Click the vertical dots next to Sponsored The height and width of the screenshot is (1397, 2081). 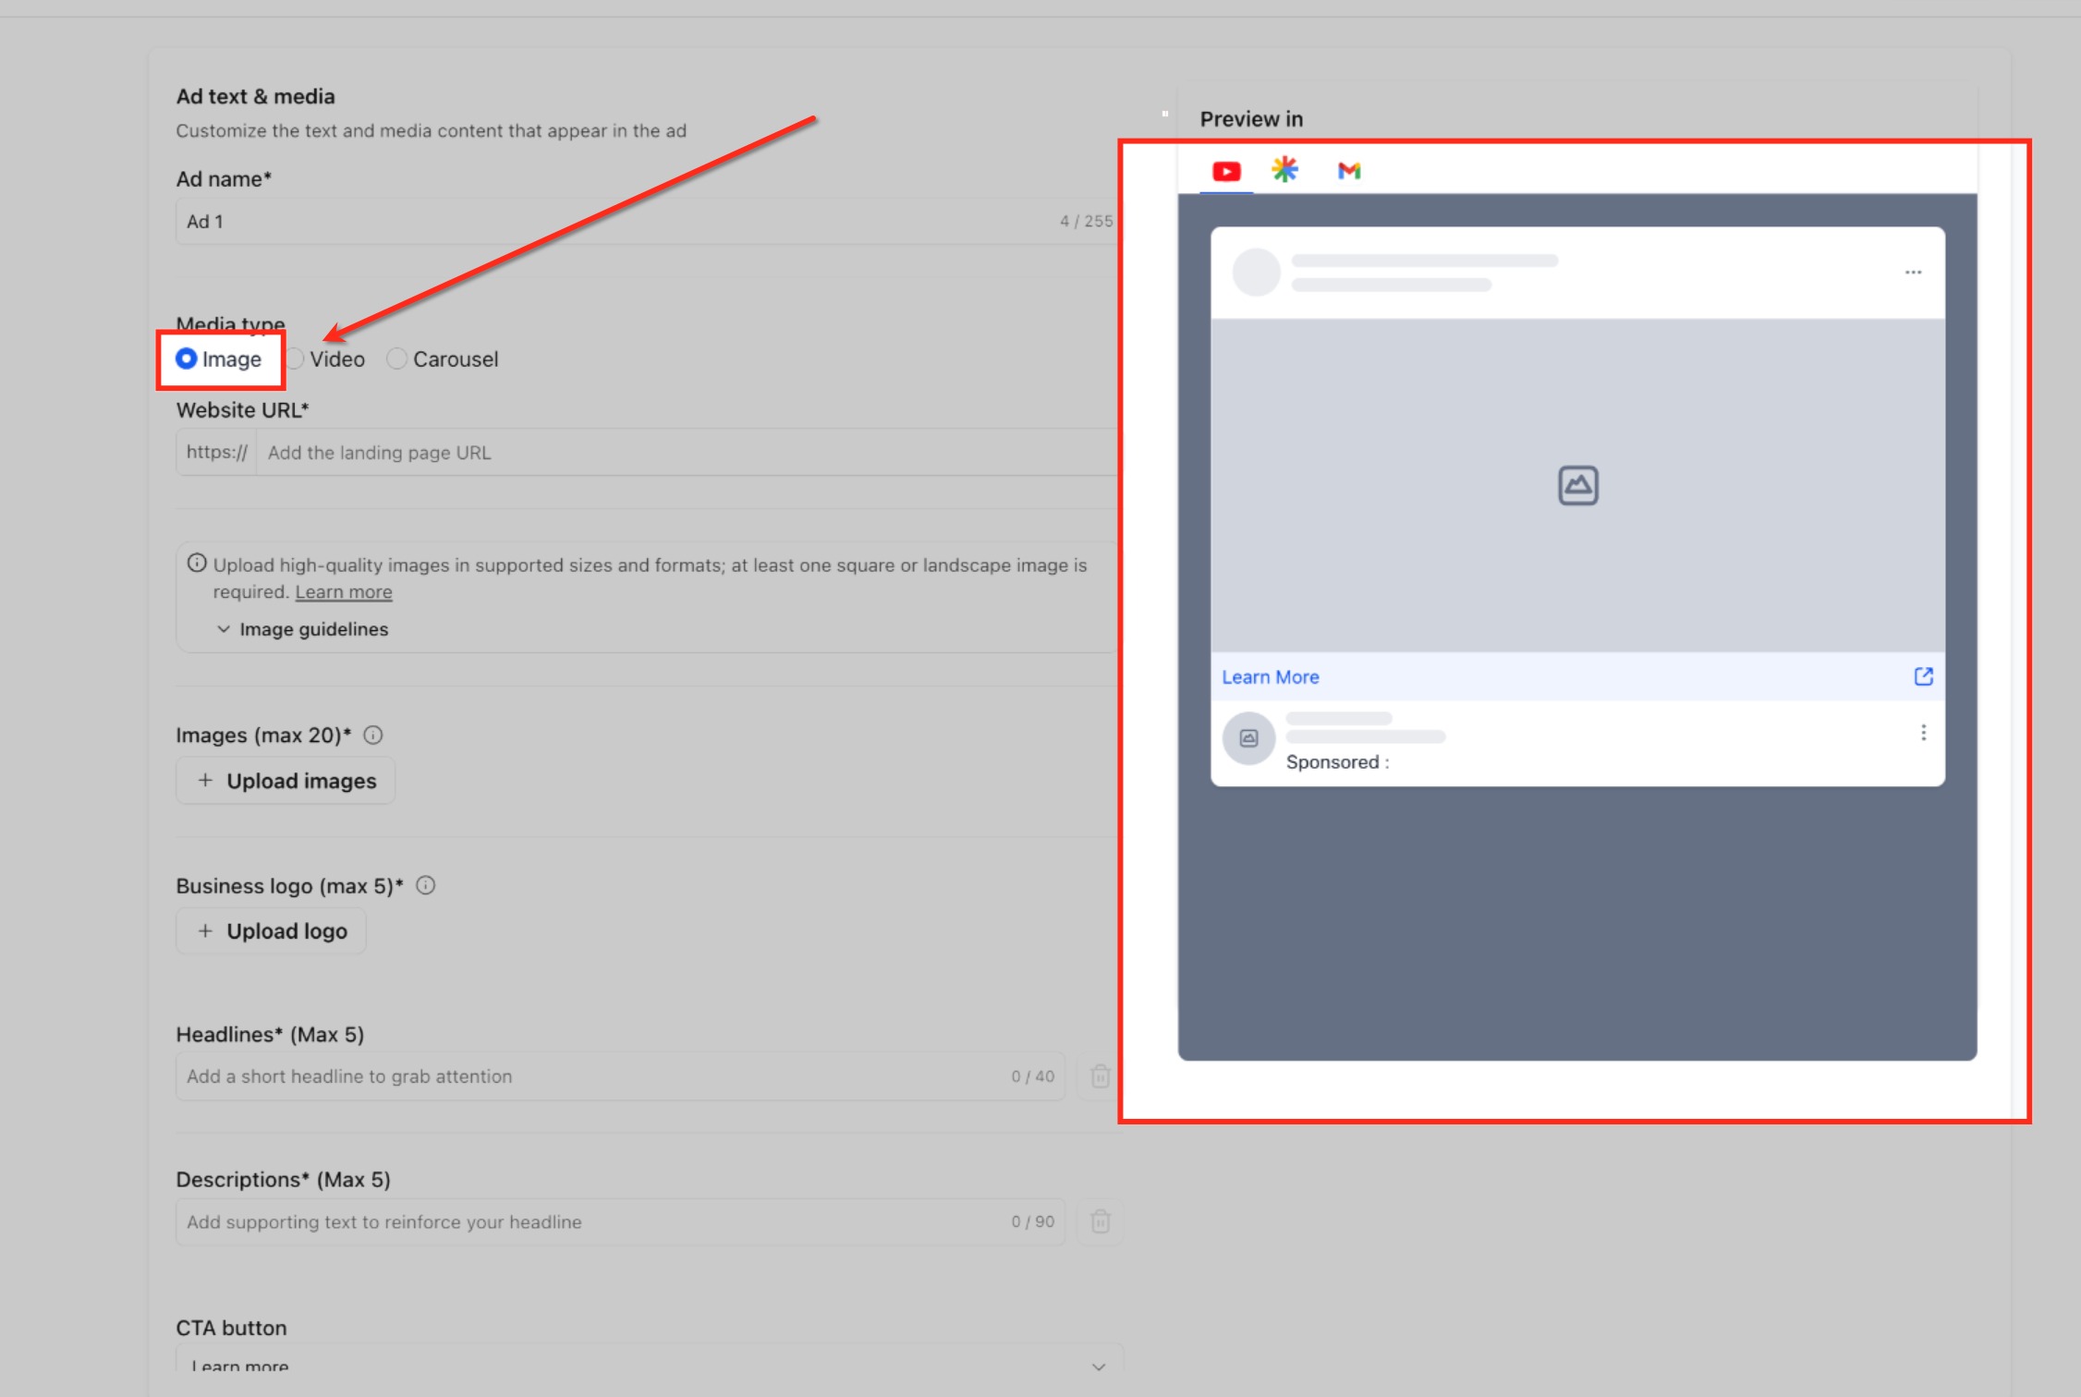(1923, 733)
